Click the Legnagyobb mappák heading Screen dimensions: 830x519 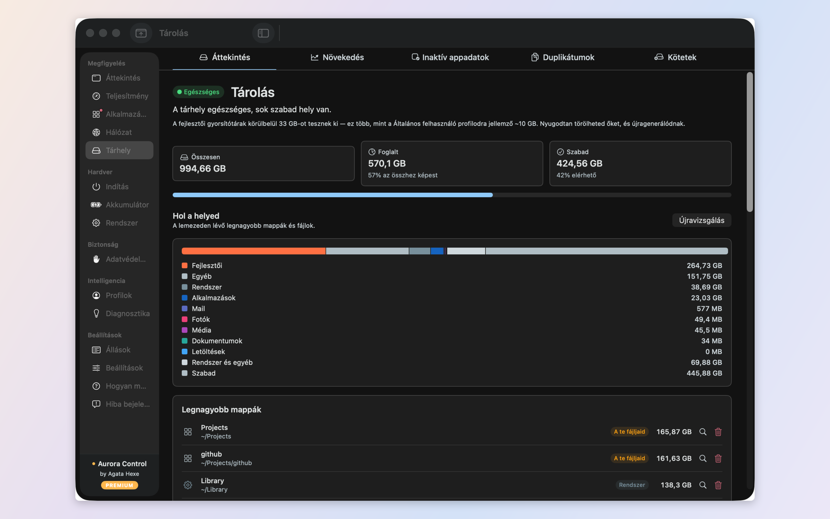(221, 409)
